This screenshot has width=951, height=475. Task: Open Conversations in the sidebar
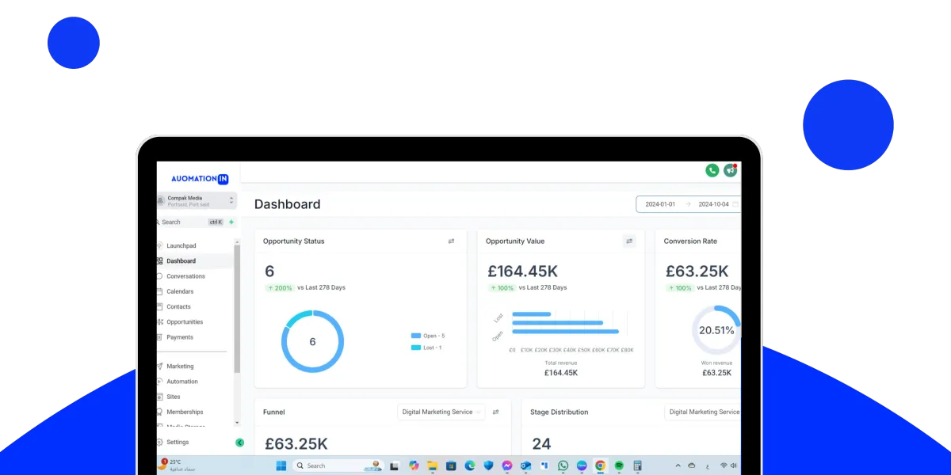point(185,276)
